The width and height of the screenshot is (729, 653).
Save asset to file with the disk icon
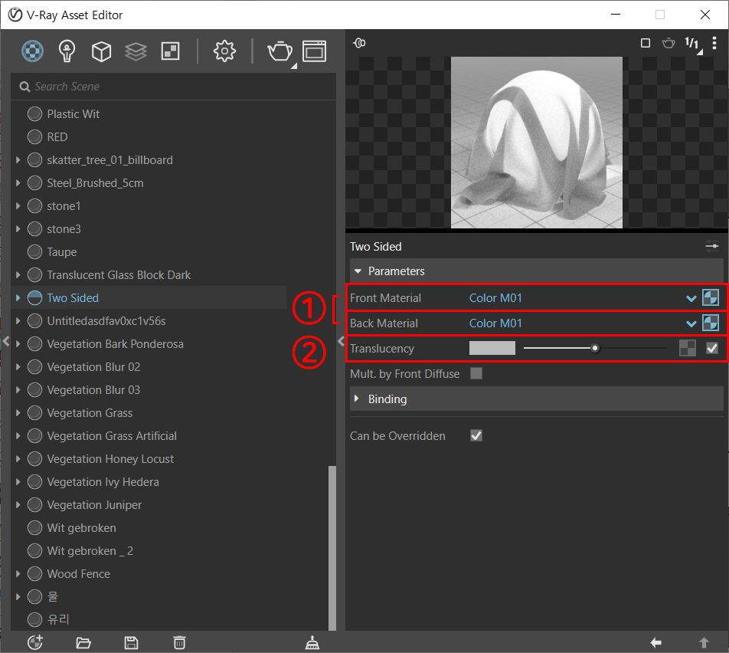pos(132,643)
